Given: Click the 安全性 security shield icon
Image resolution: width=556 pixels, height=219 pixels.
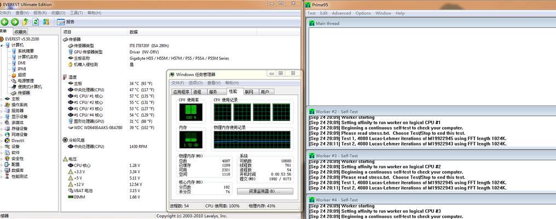Looking at the screenshot, I should click(8, 158).
